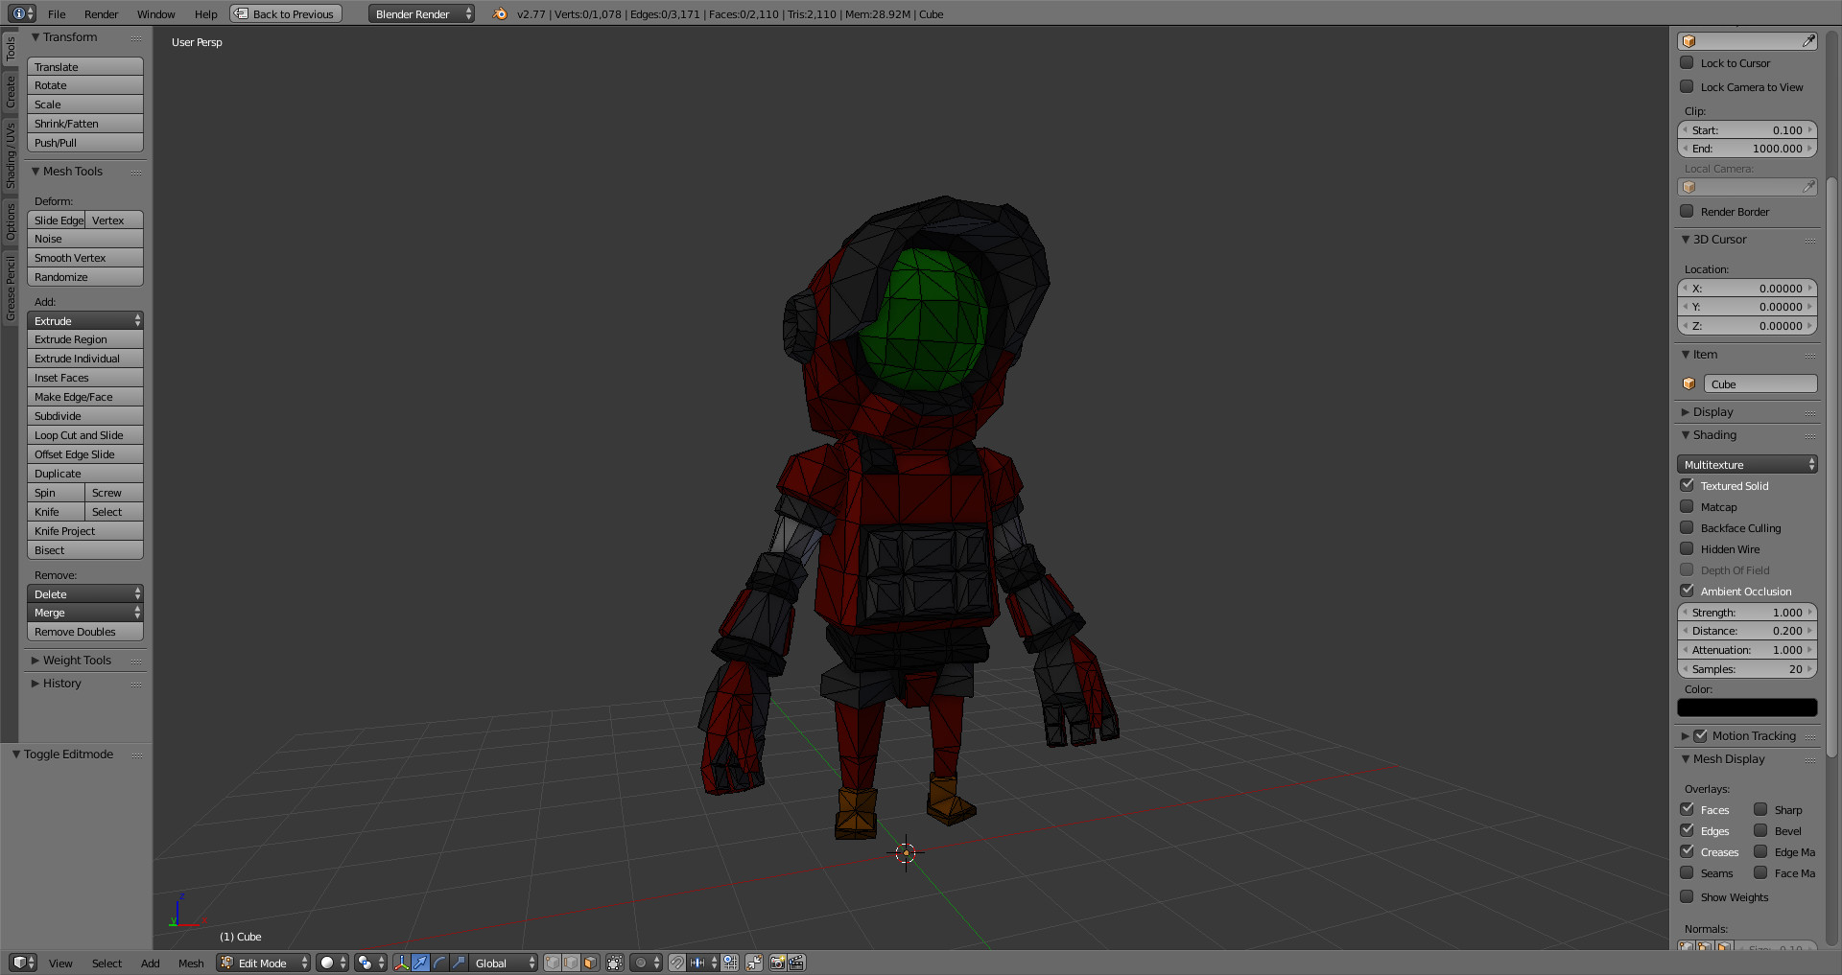This screenshot has width=1842, height=975.
Task: Expand the History panel
Action: pyautogui.click(x=61, y=683)
